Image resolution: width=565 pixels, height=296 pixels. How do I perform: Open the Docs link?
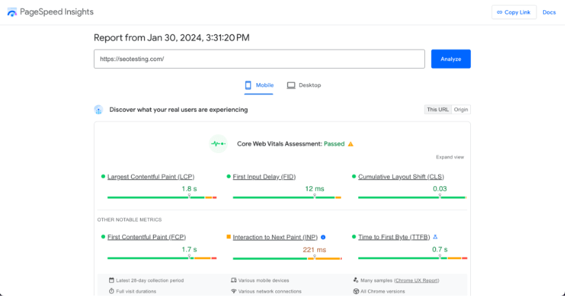click(x=549, y=12)
